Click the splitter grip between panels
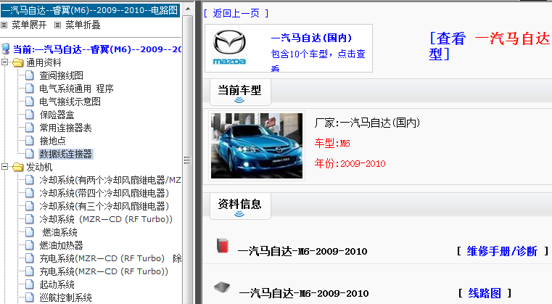The image size is (552, 304). click(x=187, y=160)
